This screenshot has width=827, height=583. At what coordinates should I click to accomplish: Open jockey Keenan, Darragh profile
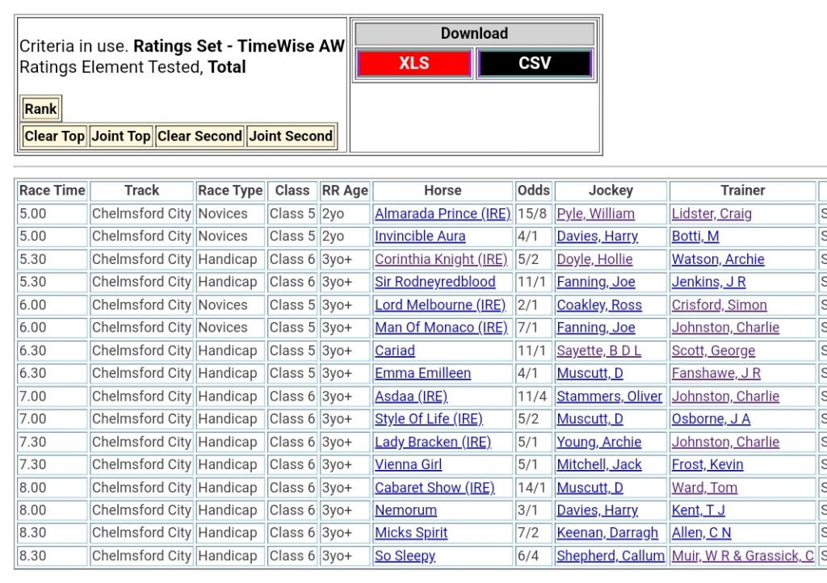pyautogui.click(x=607, y=533)
